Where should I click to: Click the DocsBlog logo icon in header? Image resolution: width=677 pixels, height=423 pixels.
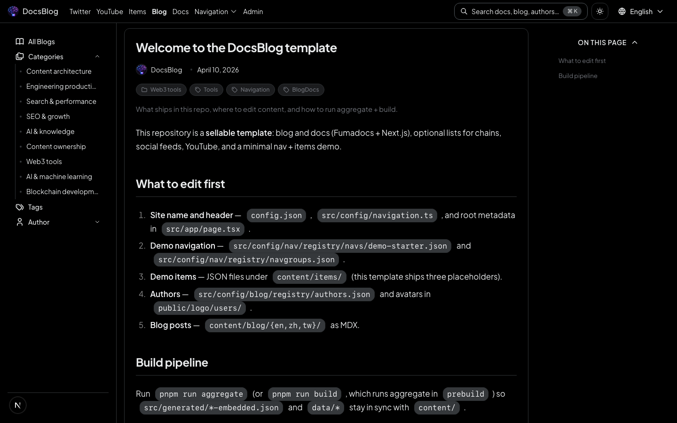pos(13,11)
